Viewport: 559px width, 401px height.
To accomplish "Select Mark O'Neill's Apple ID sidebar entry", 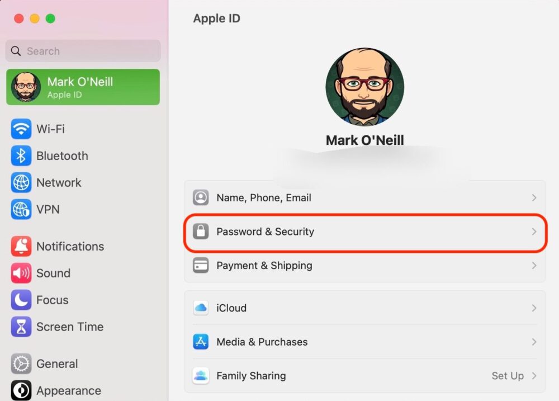I will click(83, 87).
